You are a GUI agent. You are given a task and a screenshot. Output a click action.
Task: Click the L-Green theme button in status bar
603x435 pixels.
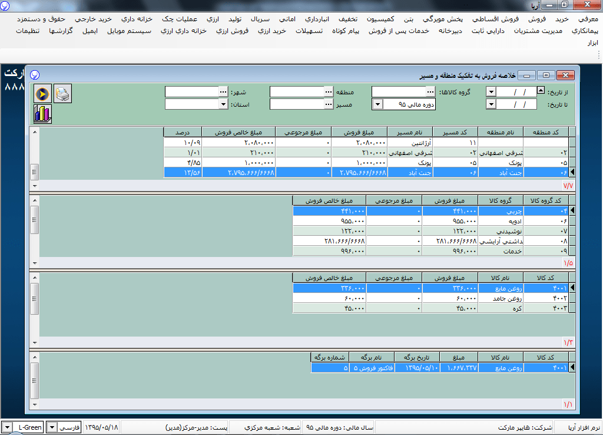click(x=29, y=427)
